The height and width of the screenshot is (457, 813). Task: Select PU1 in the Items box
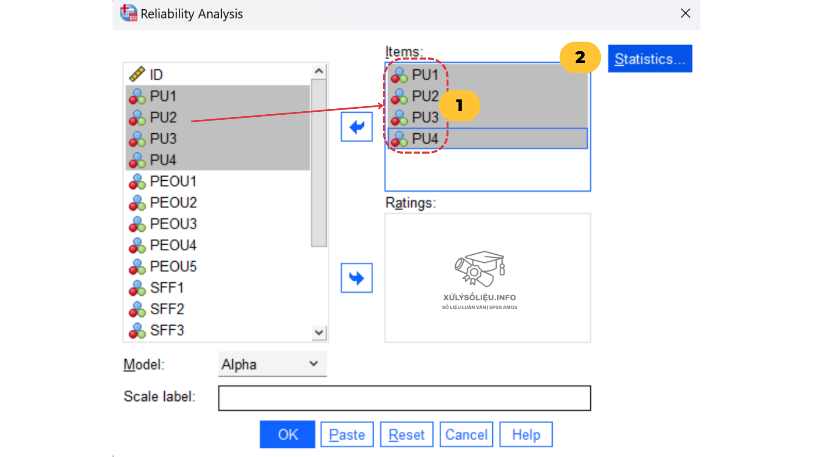487,75
